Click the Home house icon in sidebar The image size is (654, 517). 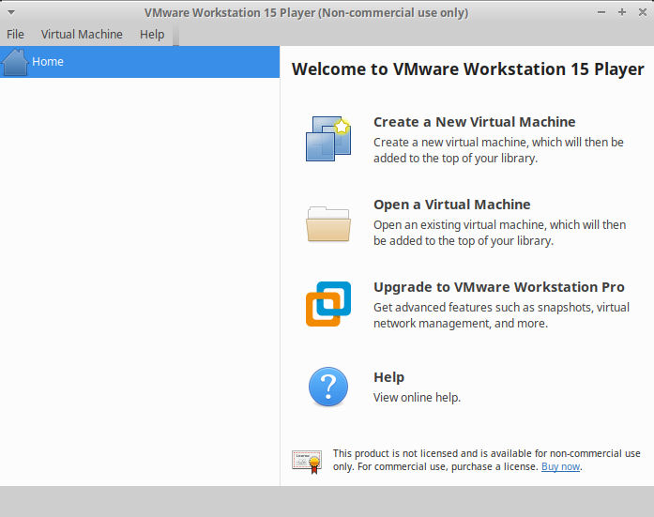click(x=15, y=62)
